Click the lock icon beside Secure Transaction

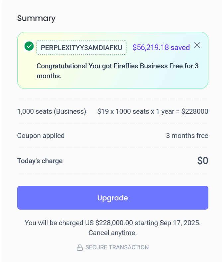[80, 248]
